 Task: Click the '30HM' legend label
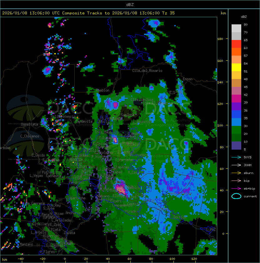(x=247, y=165)
